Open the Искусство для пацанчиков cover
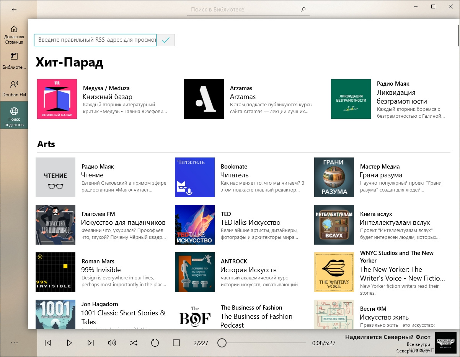The height and width of the screenshot is (357, 460). [x=55, y=225]
